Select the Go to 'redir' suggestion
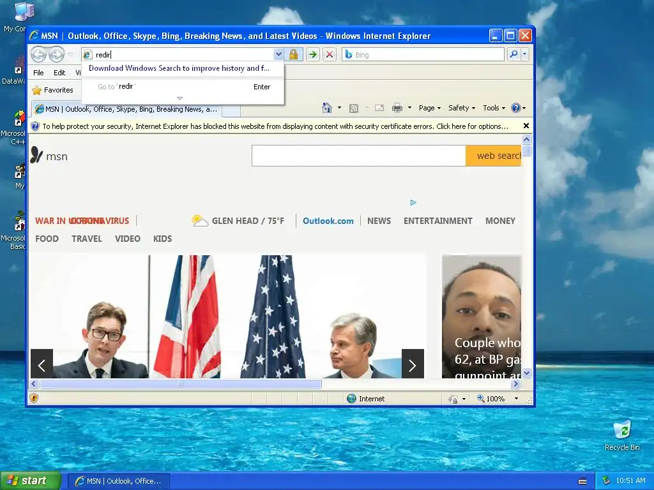654x490 pixels. (x=183, y=87)
